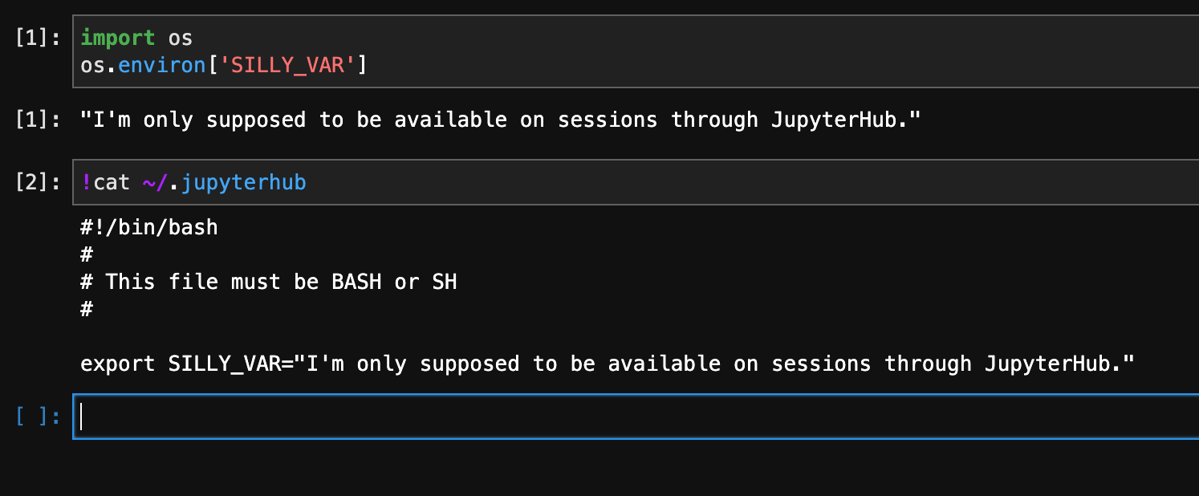Click the empty [ ] cell prompt
This screenshot has width=1199, height=496.
(38, 417)
